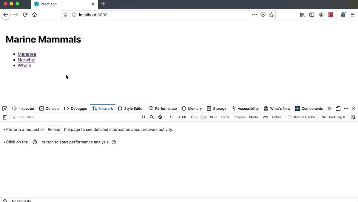Expand the hidden DevTools tabs chevron
Image resolution: width=358 pixels, height=202 pixels.
(x=329, y=108)
